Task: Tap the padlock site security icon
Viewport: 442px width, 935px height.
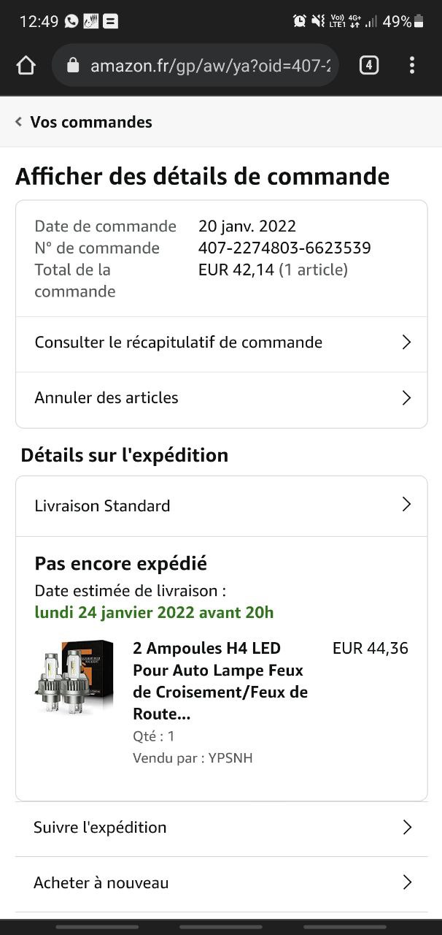Action: [72, 66]
